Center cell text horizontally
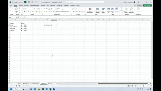 (47, 12)
